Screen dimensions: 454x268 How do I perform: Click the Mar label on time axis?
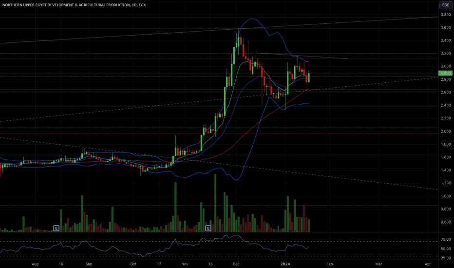378,264
